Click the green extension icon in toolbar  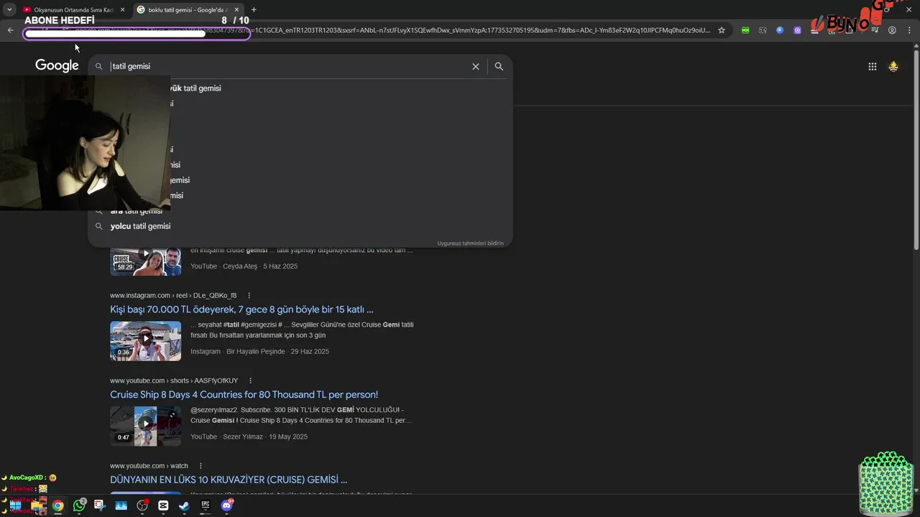click(x=745, y=30)
